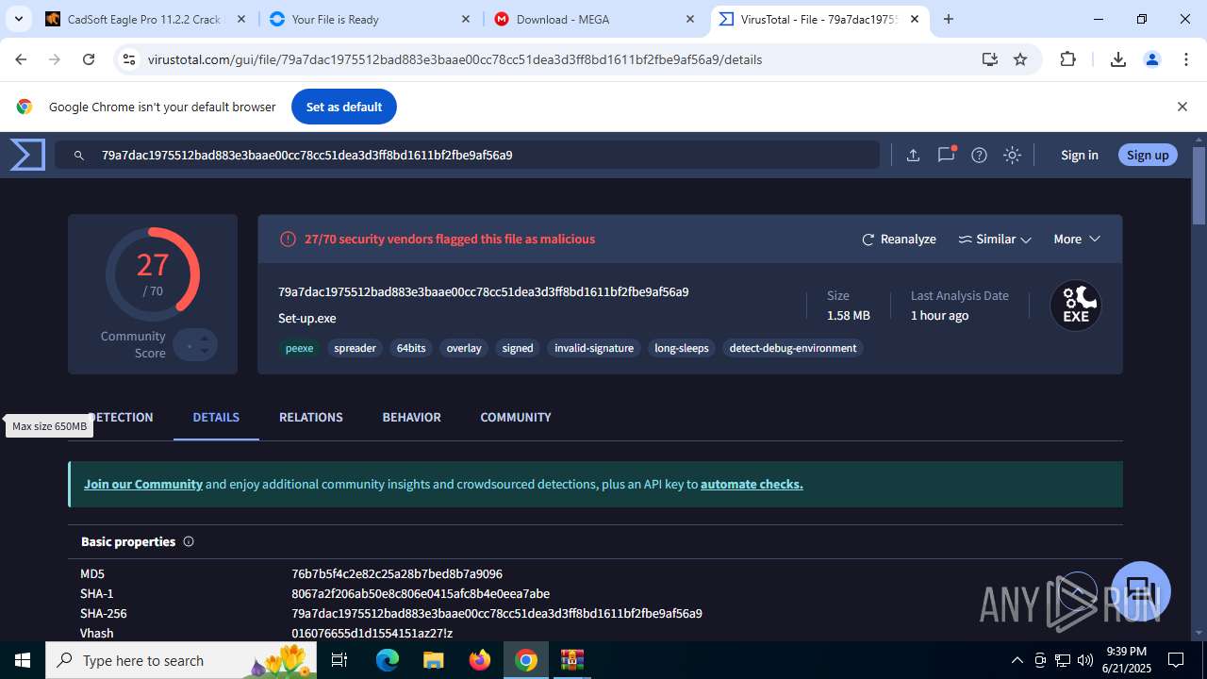
Task: Click the invalid-signature tag
Action: (594, 348)
